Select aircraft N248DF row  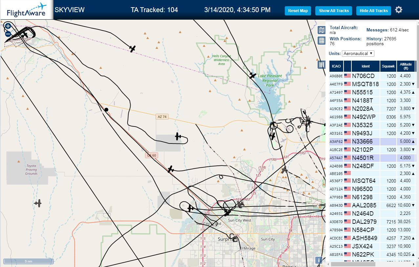click(373, 166)
